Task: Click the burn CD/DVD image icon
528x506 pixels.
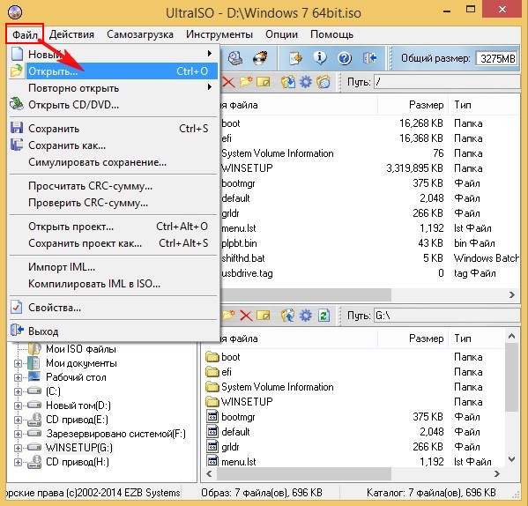Action: (260, 58)
